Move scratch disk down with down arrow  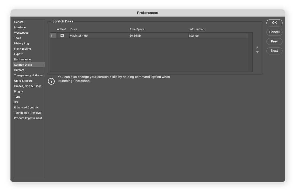coord(257,52)
